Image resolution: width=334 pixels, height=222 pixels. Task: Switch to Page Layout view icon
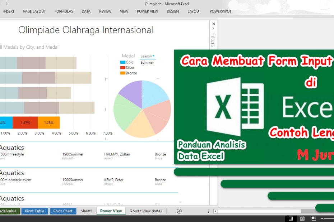[302, 218]
